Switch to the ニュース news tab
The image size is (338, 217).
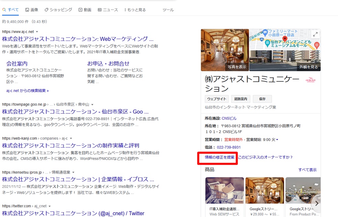point(108,10)
